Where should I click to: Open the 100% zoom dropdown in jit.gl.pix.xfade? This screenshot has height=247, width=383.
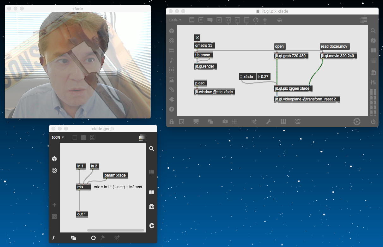(x=175, y=20)
